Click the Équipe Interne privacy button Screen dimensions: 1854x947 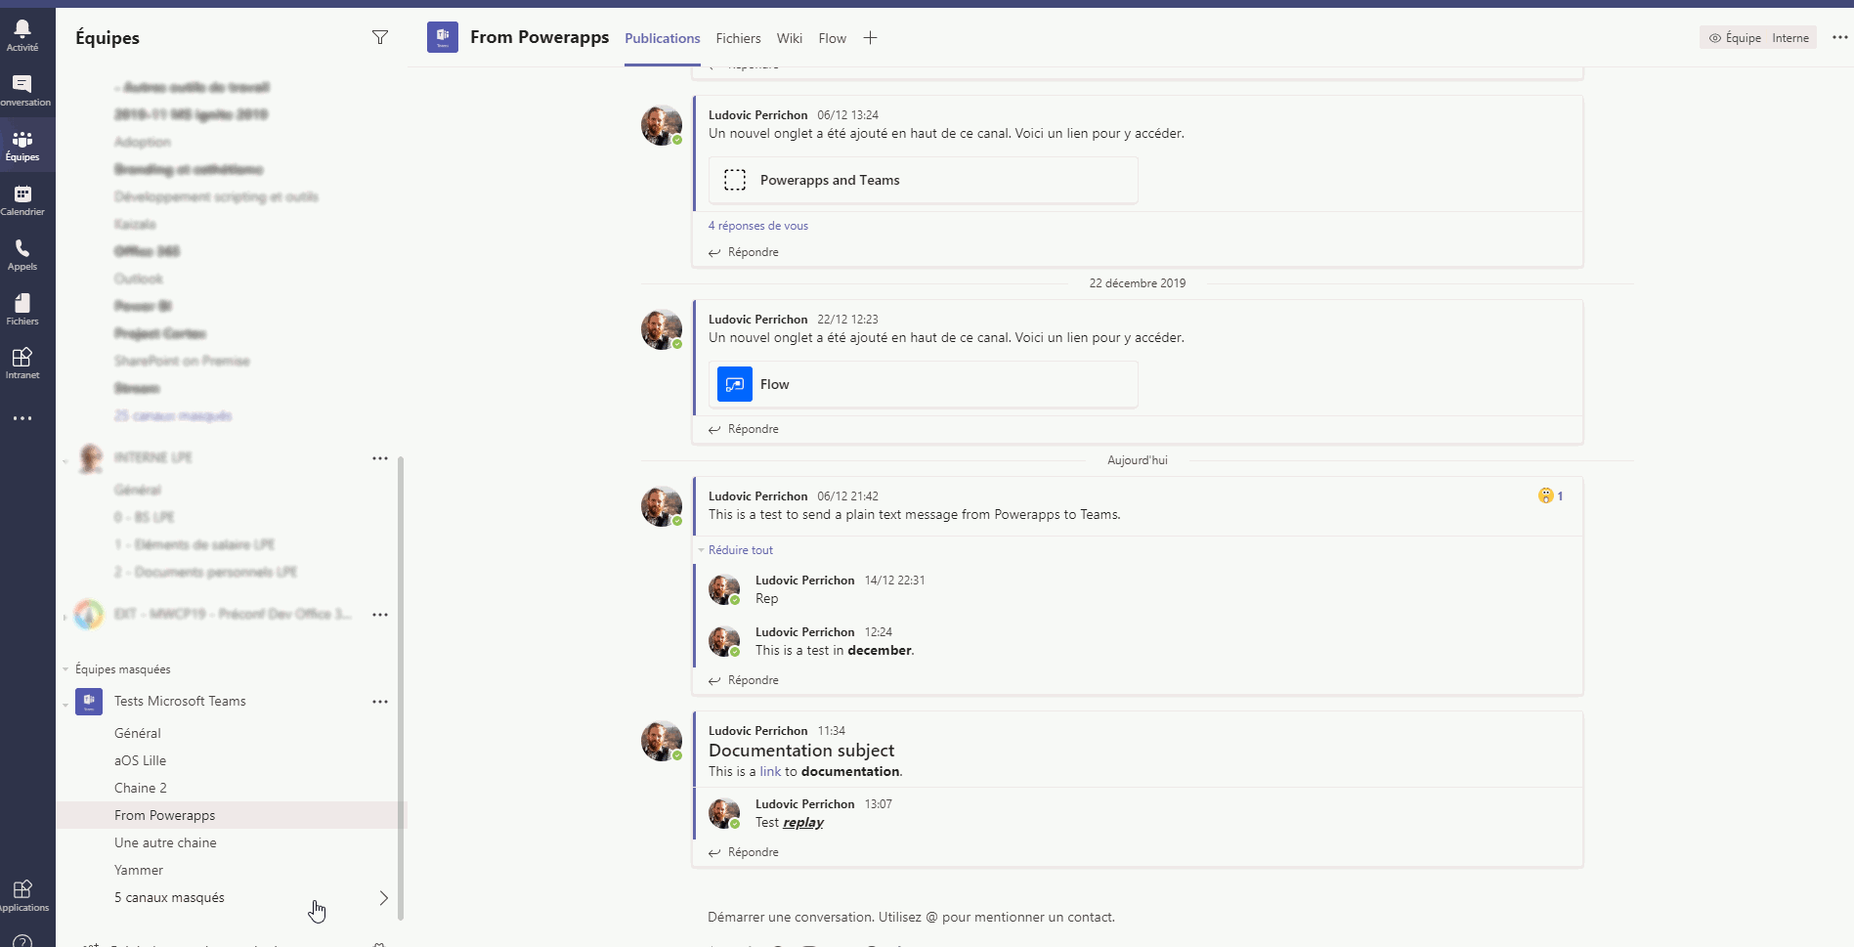[x=1758, y=38]
